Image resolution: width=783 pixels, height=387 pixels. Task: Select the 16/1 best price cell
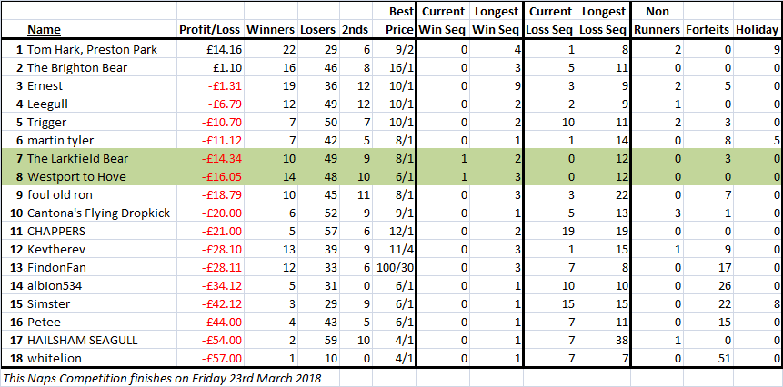pos(397,67)
